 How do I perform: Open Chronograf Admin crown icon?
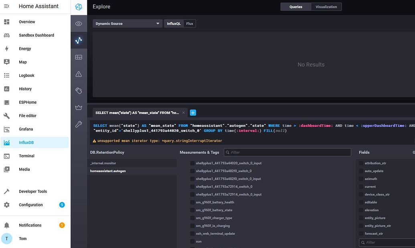(79, 108)
